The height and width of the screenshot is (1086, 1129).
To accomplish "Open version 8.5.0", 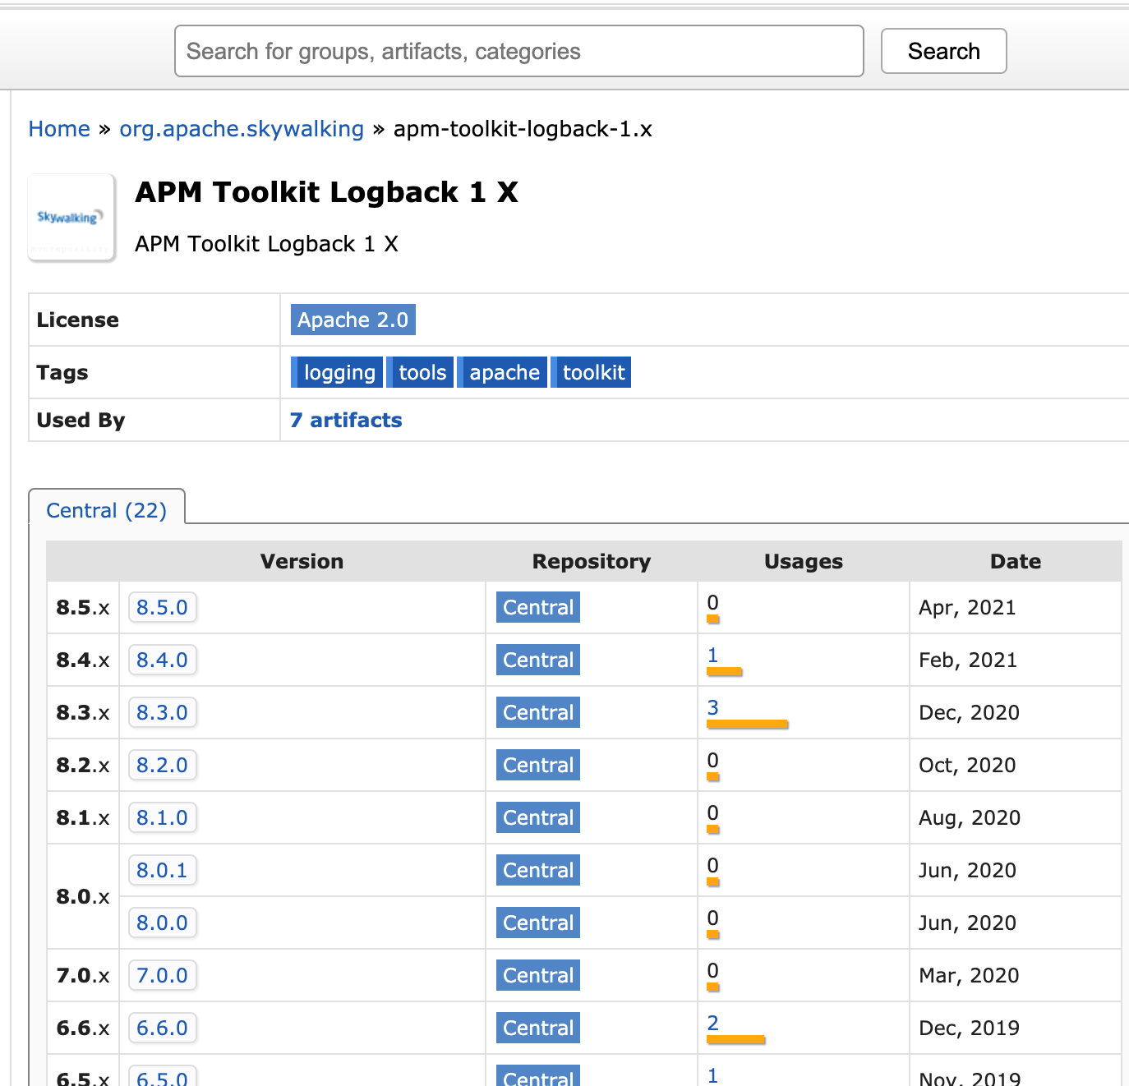I will point(163,607).
